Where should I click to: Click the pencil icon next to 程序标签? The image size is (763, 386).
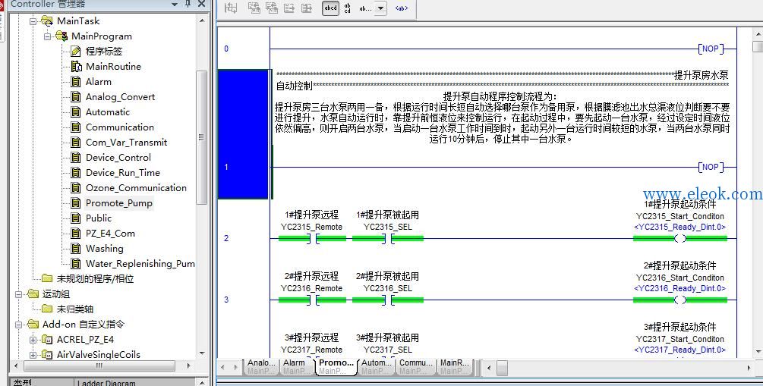pos(76,51)
